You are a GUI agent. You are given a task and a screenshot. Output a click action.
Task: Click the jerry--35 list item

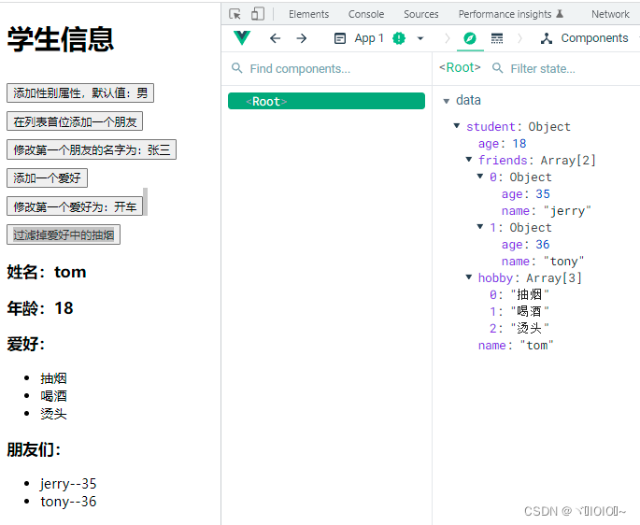tap(68, 483)
